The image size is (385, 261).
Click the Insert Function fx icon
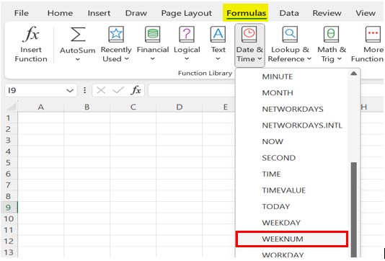point(31,34)
